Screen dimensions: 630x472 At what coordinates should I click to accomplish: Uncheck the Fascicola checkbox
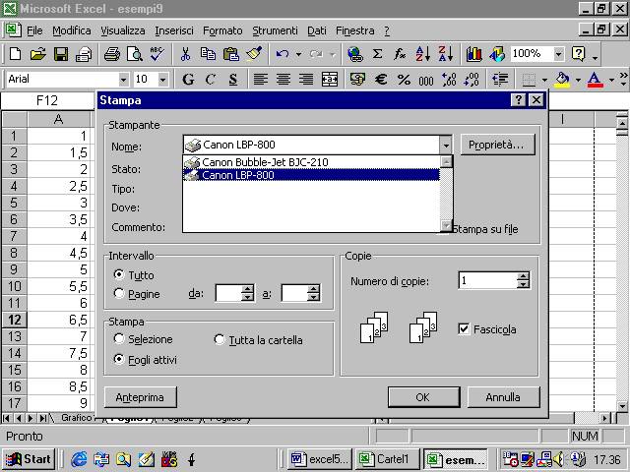tap(464, 329)
